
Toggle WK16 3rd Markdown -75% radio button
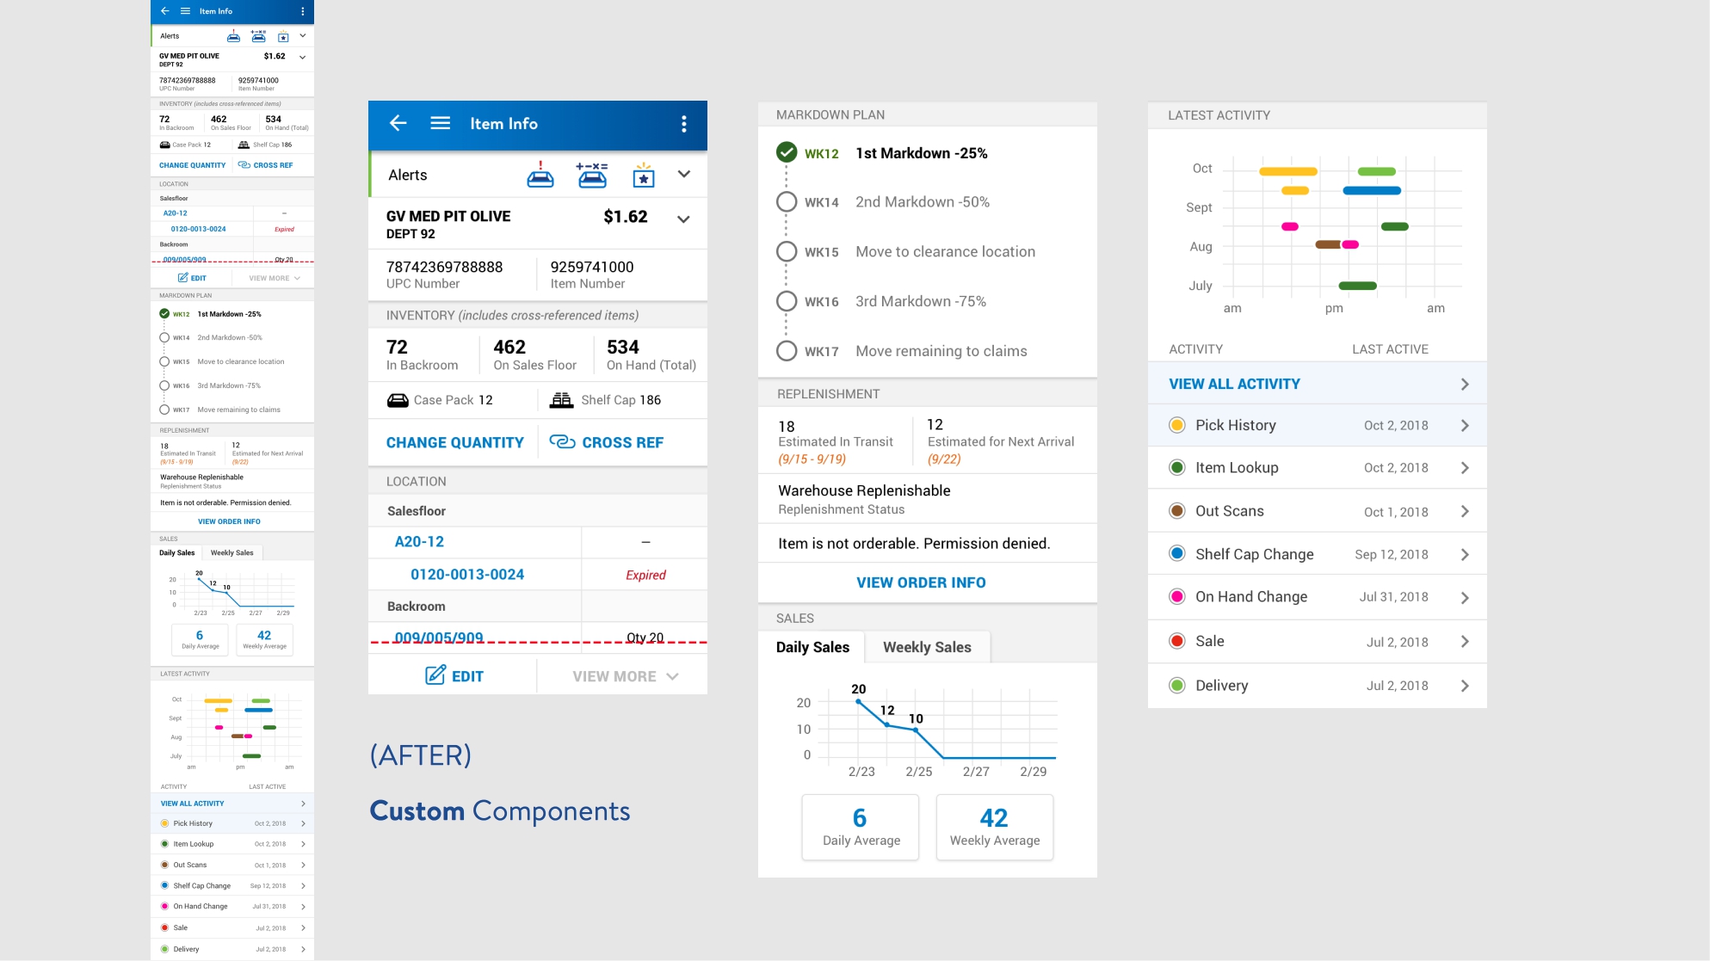[786, 301]
